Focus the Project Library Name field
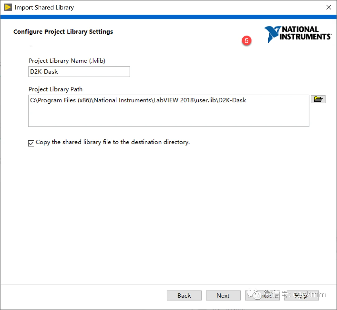Screen dimensions: 337x310 coord(79,72)
